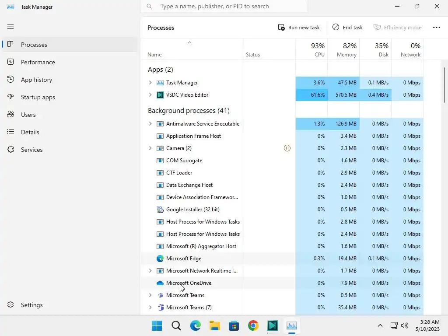Click the Microsoft Edge process icon
The width and height of the screenshot is (448, 336).
pyautogui.click(x=160, y=259)
